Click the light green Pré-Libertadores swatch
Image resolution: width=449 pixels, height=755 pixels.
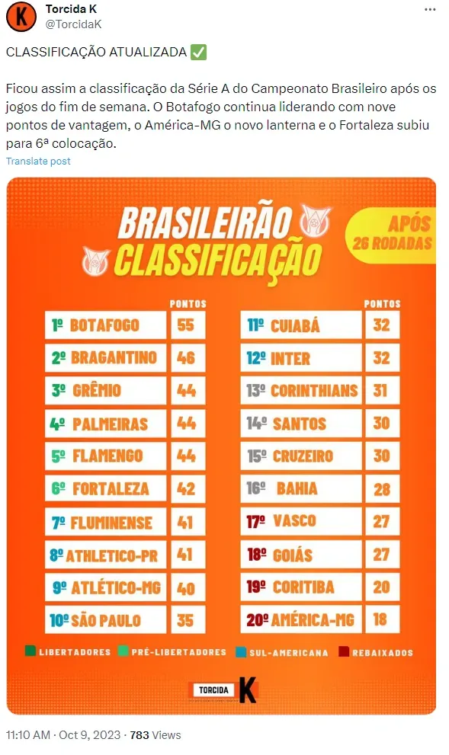pos(123,651)
